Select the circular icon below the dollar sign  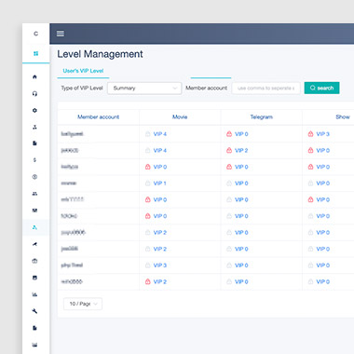point(34,177)
